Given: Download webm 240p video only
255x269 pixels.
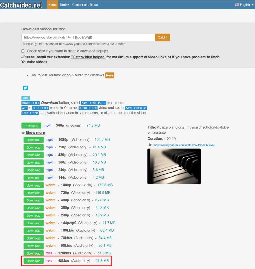Looking at the screenshot, I should coord(33,215).
